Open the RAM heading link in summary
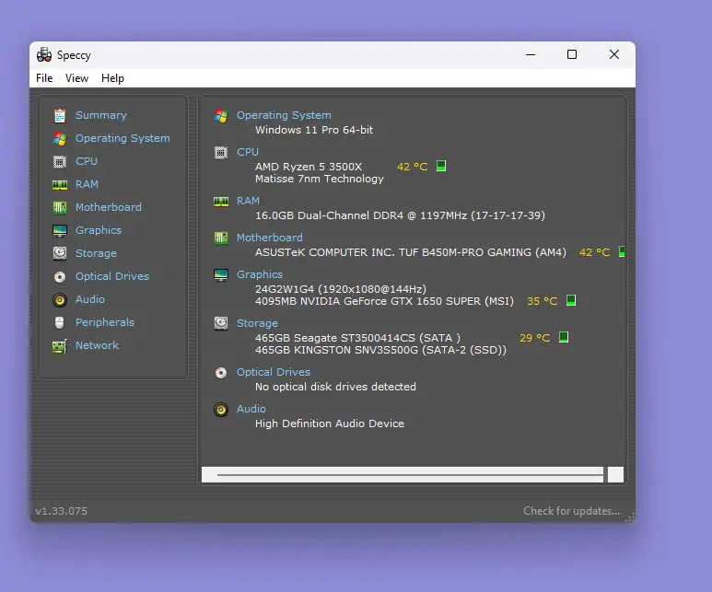This screenshot has width=712, height=592. coord(248,201)
